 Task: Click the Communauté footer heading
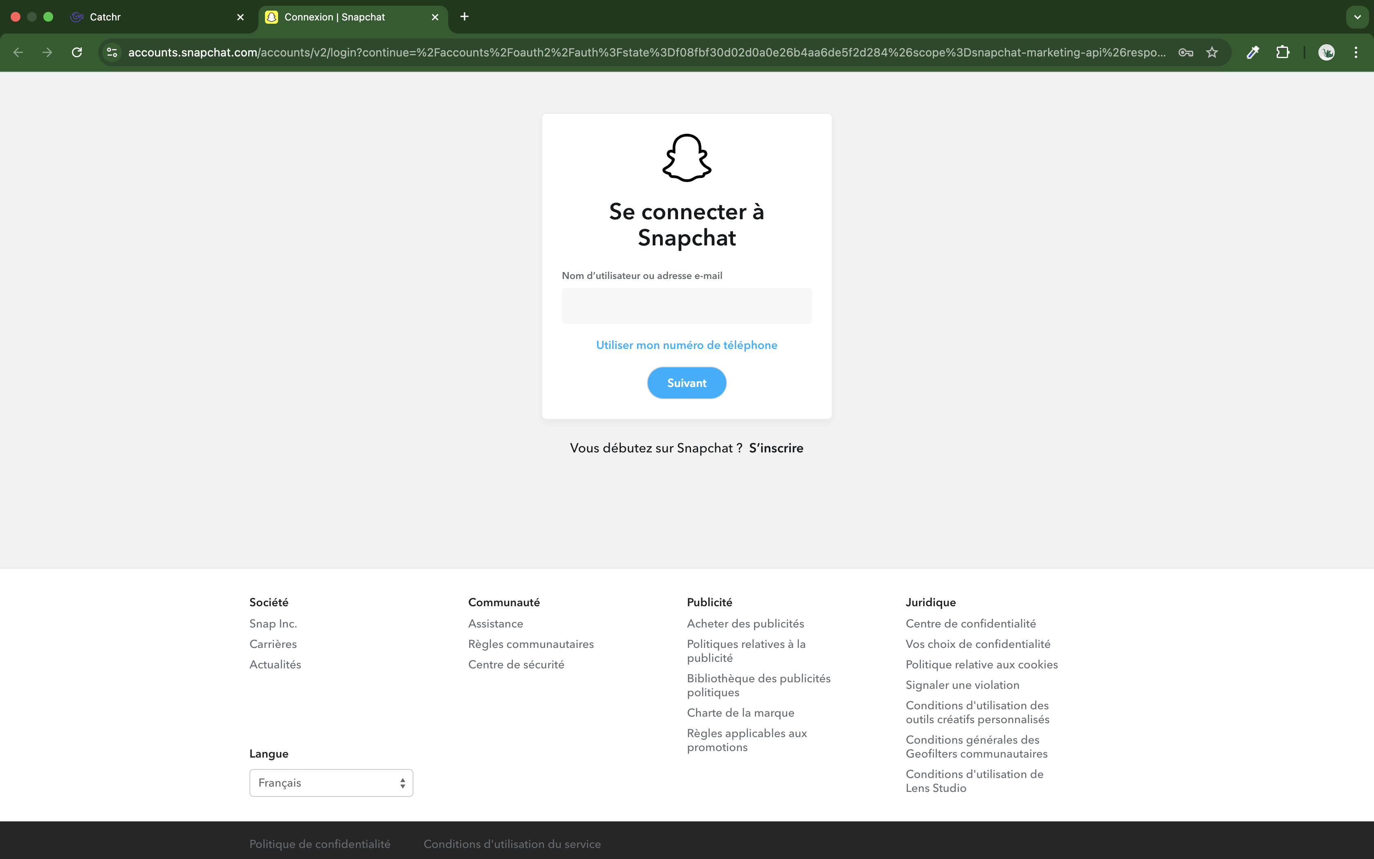[504, 602]
